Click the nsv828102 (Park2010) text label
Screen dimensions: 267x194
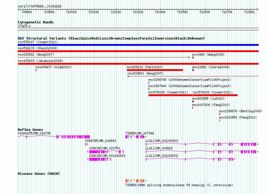[145, 67]
